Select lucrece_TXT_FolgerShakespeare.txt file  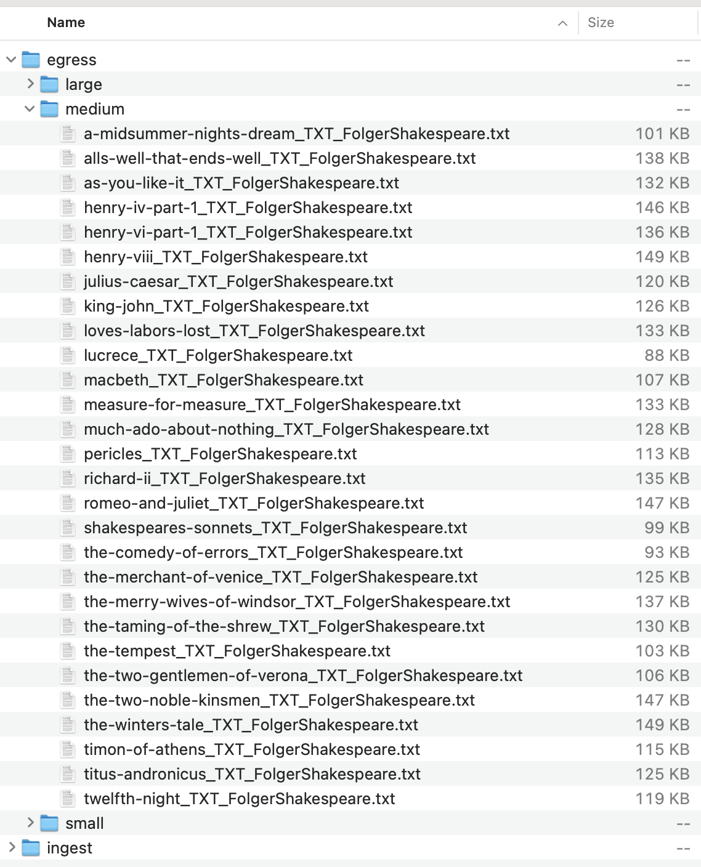click(218, 355)
